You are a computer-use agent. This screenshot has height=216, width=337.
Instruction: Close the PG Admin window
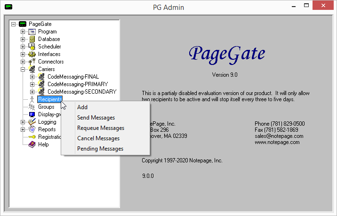pyautogui.click(x=323, y=6)
